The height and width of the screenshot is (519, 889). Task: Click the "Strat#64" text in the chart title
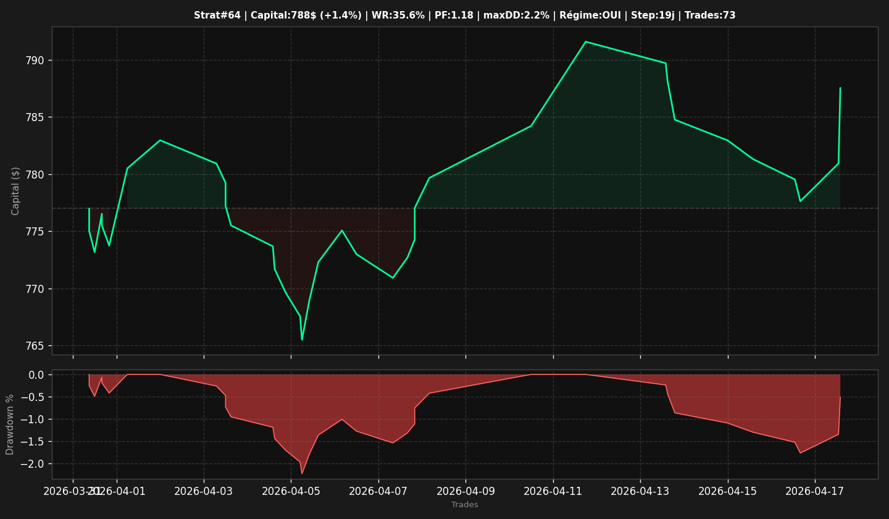tap(217, 15)
